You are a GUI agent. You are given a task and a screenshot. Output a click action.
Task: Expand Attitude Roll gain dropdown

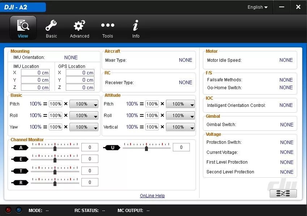[180, 116]
